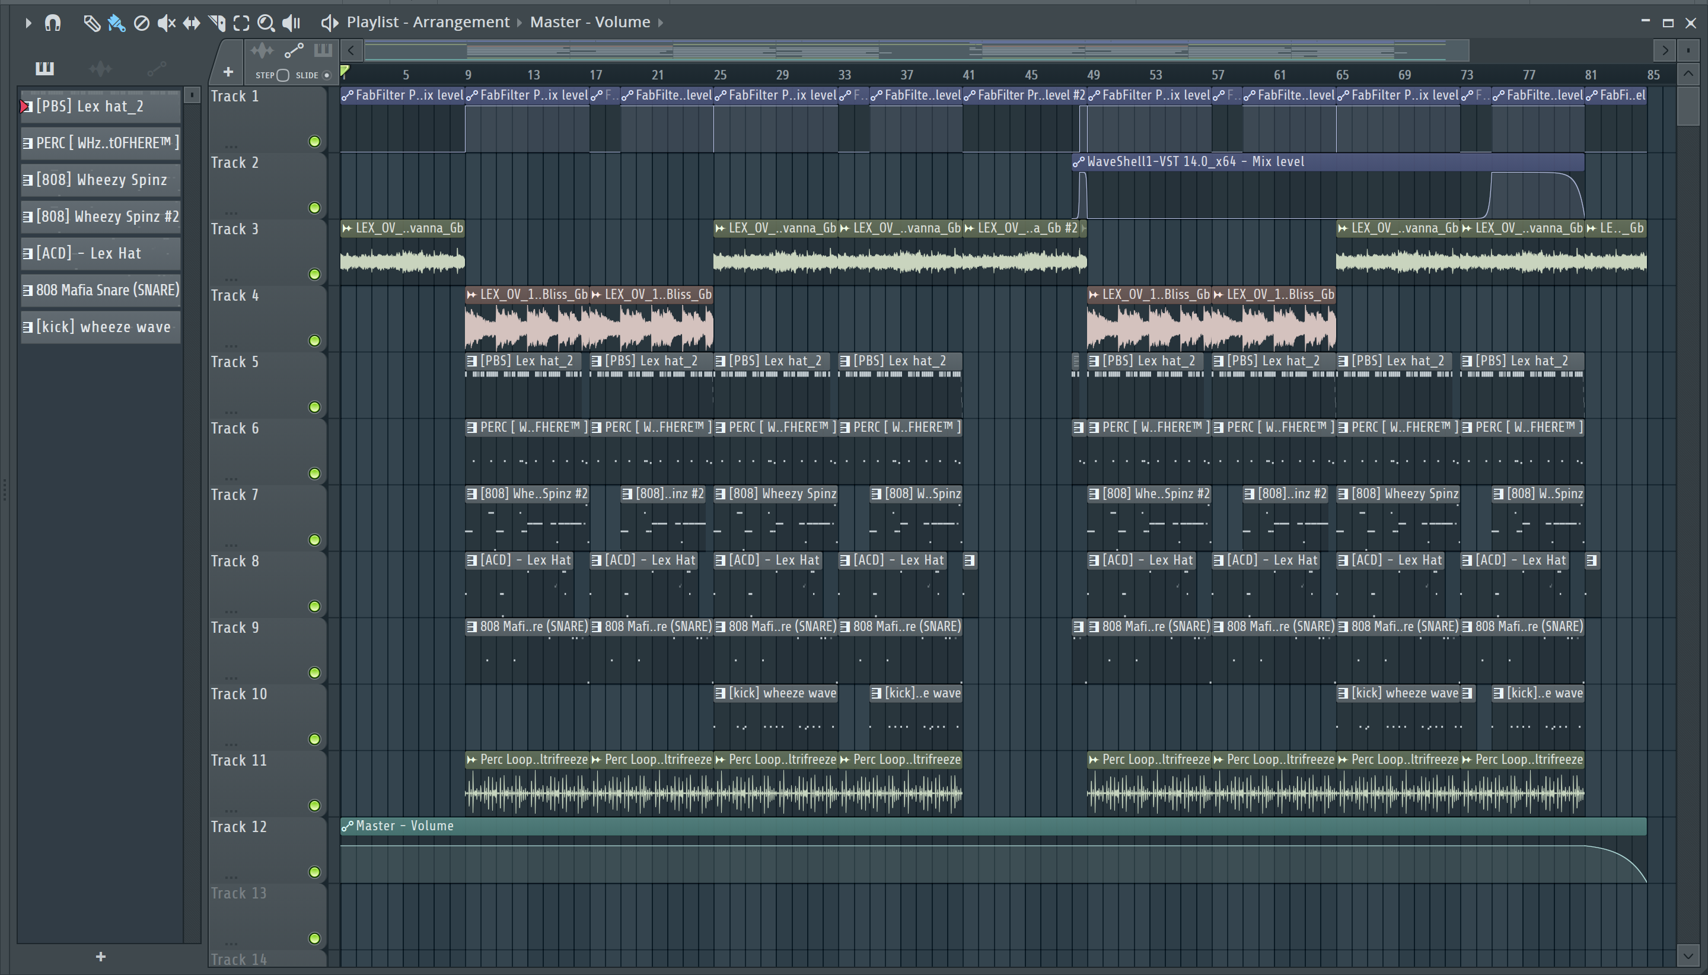
Task: Select the Paint brush tool
Action: 116,24
